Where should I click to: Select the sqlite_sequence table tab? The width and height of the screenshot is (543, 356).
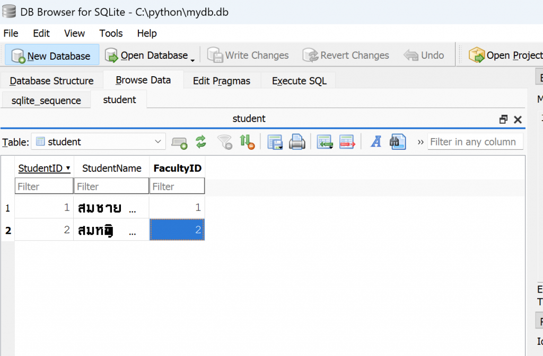pyautogui.click(x=46, y=101)
